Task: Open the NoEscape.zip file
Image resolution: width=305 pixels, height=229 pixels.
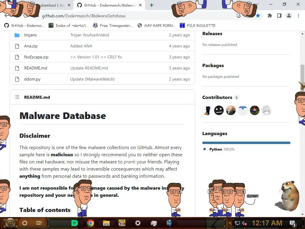Action: pyautogui.click(x=36, y=57)
